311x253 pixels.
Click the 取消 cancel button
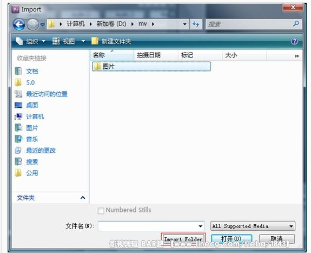pyautogui.click(x=277, y=239)
